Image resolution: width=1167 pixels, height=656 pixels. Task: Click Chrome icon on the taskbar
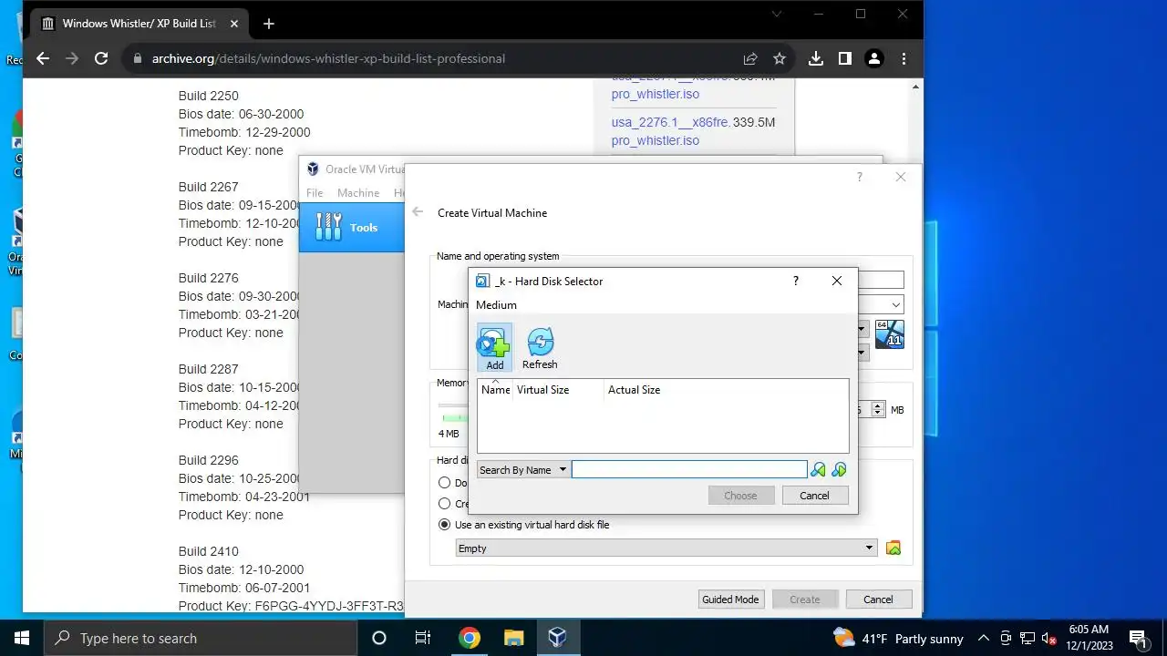click(470, 638)
